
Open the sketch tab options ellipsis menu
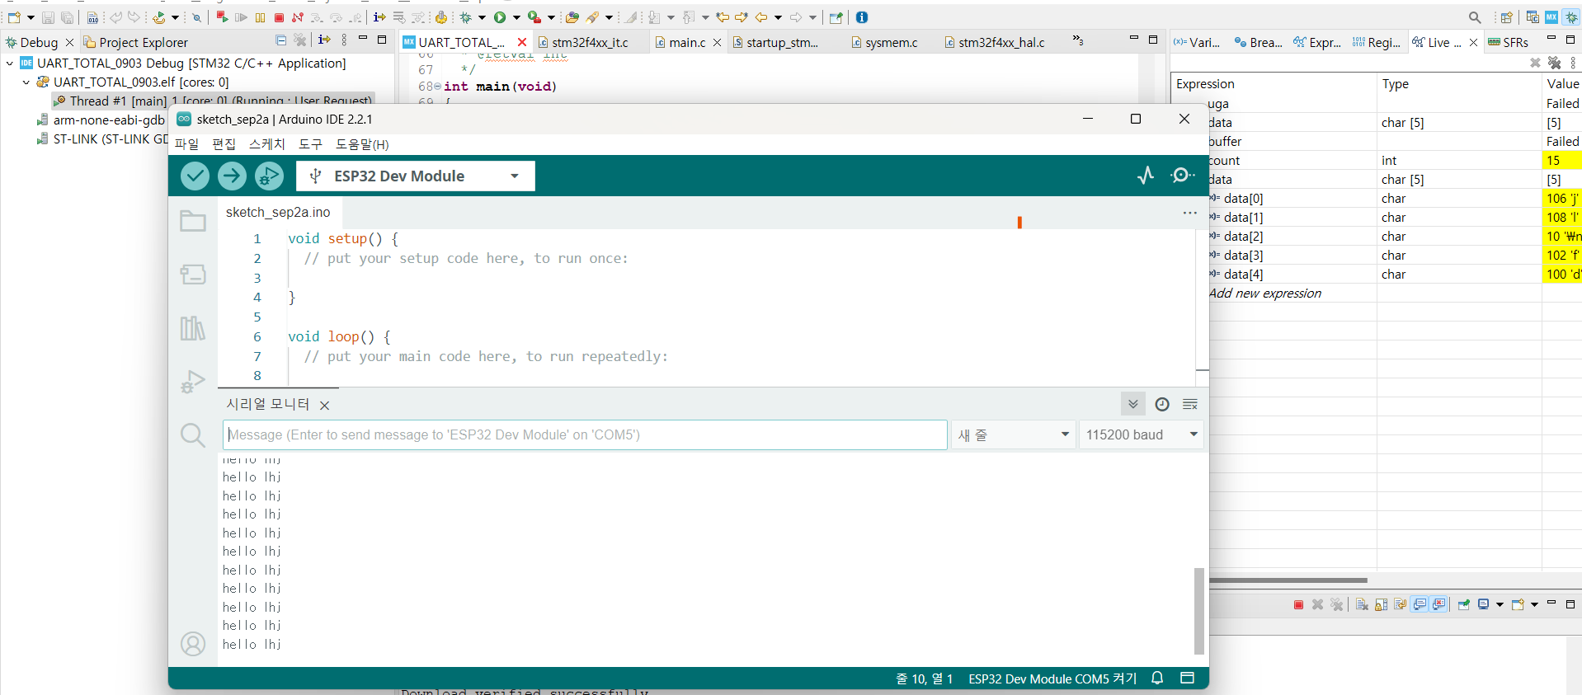click(1189, 213)
